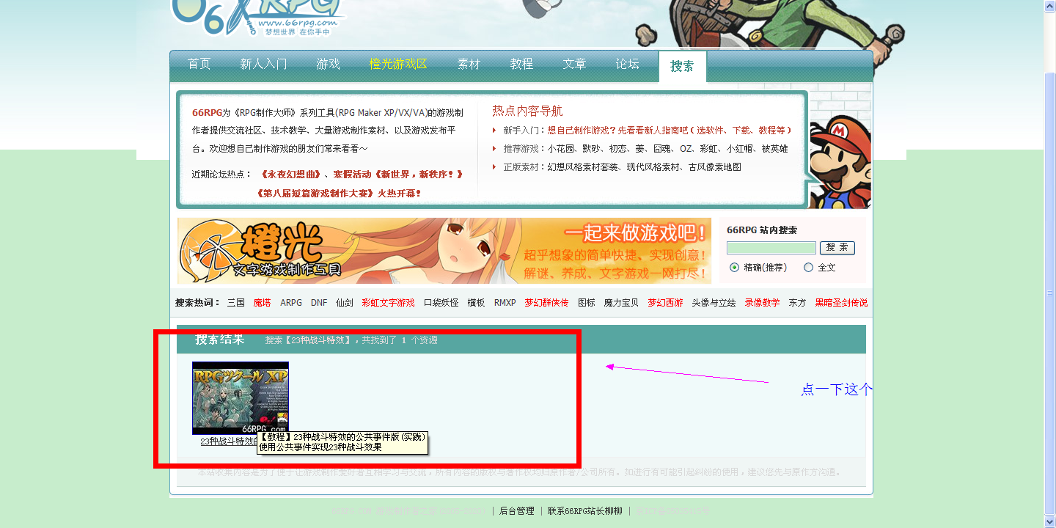Open the 小红帽 recommended game link
Viewport: 1056px width, 528px height.
tap(740, 148)
